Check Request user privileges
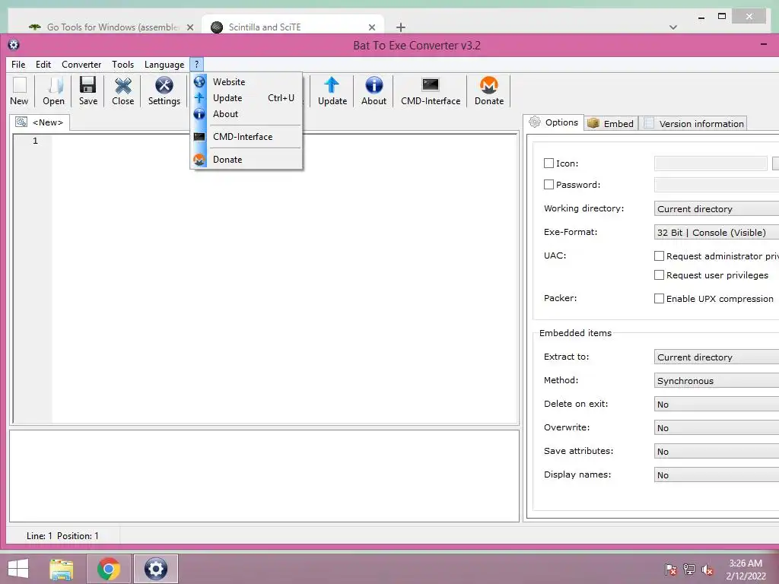 [659, 275]
